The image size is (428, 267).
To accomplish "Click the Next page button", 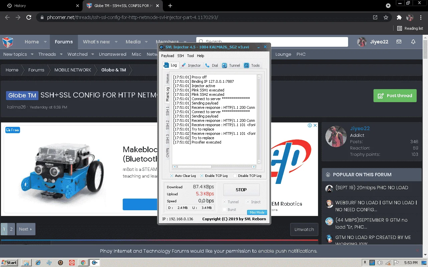I will point(26,229).
